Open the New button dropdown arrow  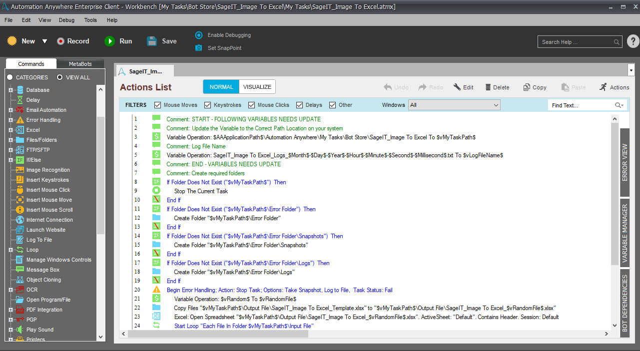pos(44,41)
